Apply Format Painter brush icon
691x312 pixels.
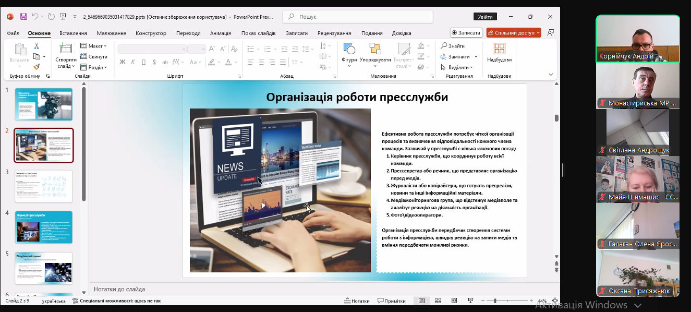37,67
